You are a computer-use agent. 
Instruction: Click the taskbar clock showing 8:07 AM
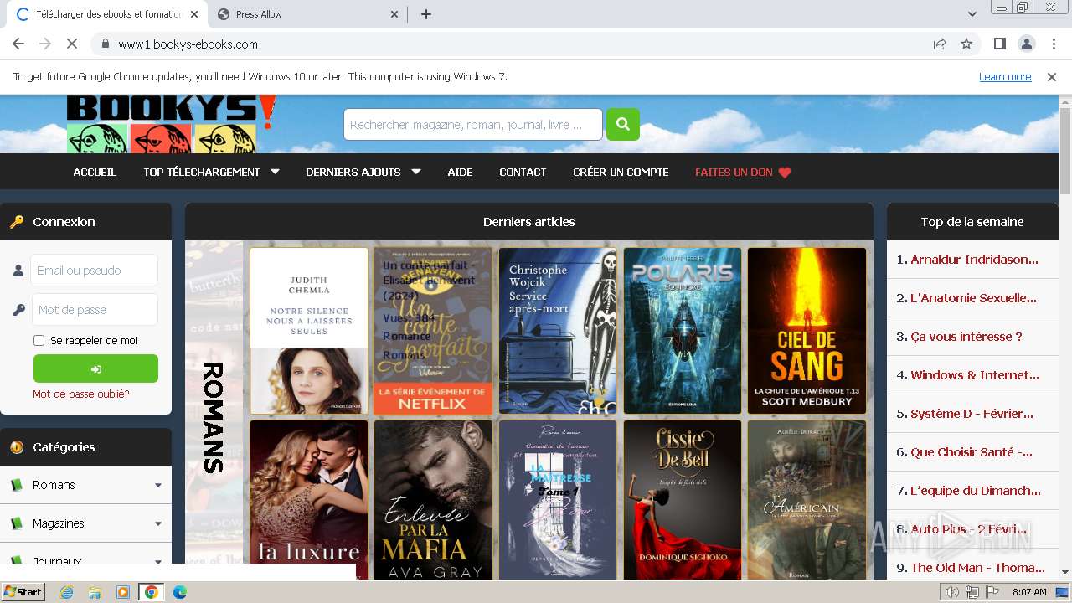(1029, 592)
